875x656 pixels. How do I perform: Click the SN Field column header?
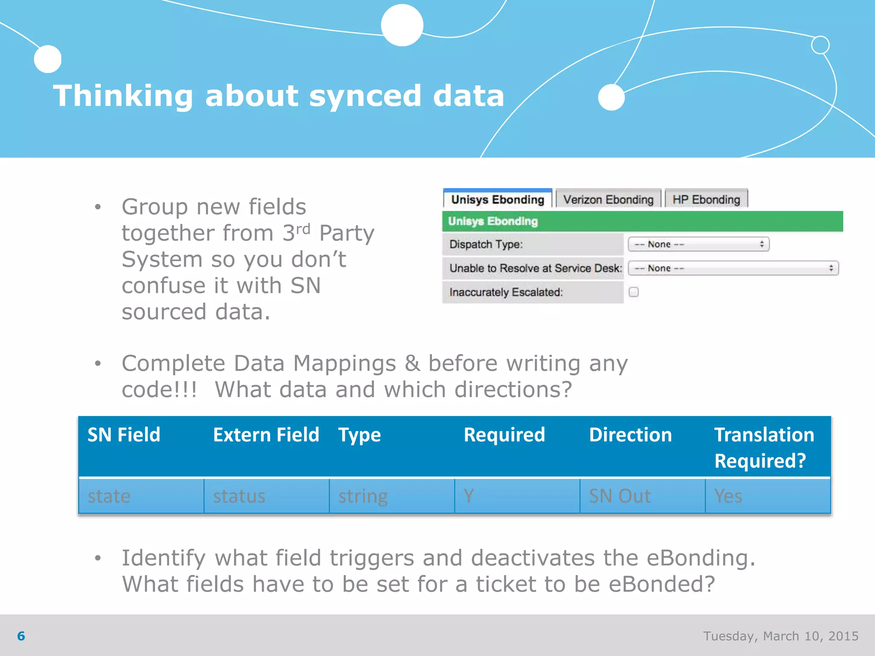click(124, 435)
